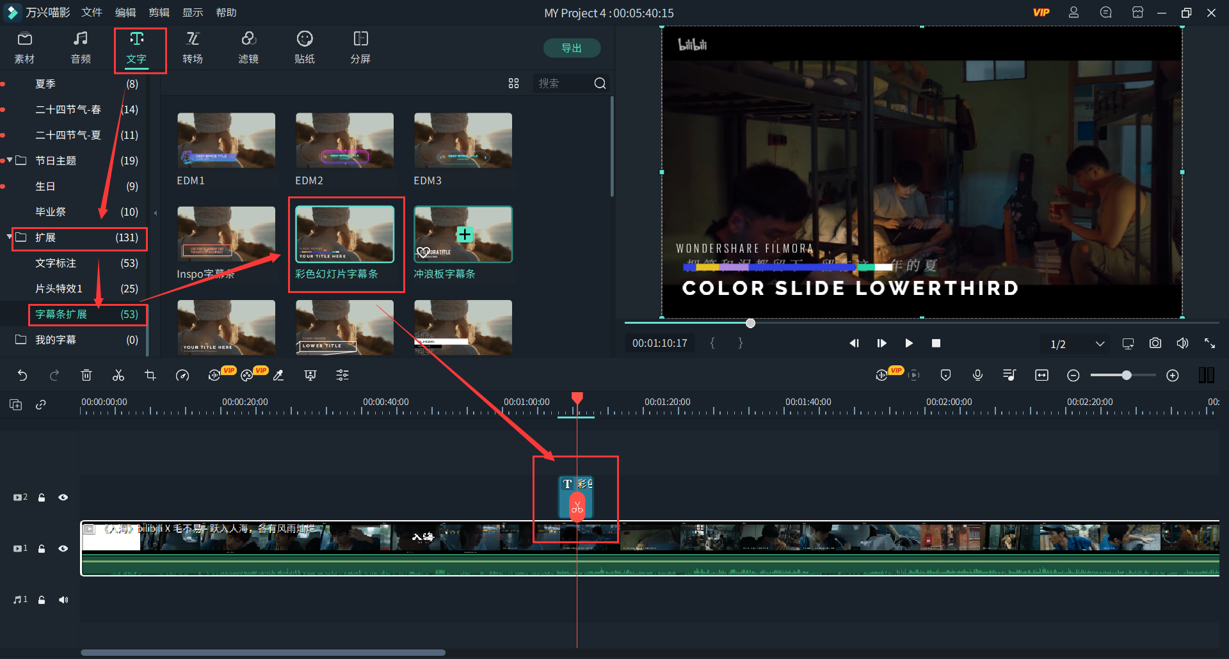The image size is (1229, 659).
Task: Collapse the 扩展 folder in tree
Action: 10,237
